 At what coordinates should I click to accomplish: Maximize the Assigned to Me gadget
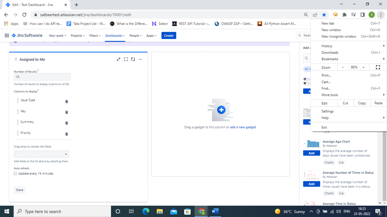[126, 59]
